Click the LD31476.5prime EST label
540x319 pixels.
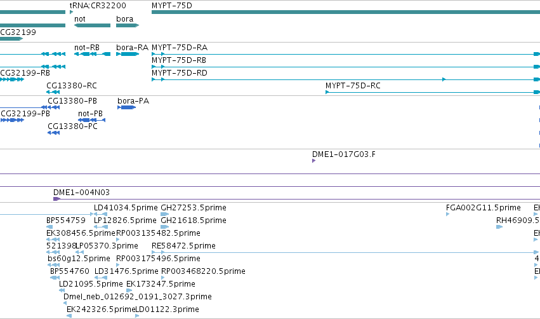pos(126,271)
